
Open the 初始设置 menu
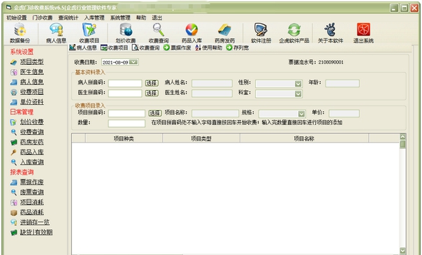tap(16, 17)
